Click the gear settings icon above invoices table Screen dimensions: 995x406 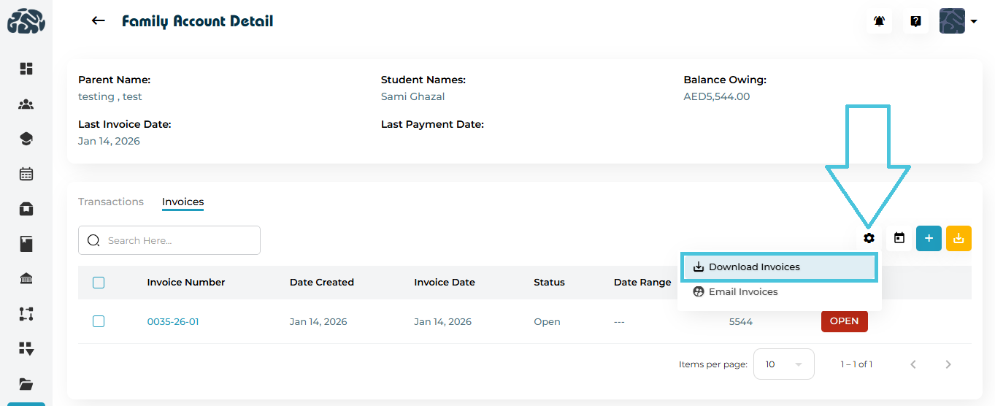(x=869, y=238)
